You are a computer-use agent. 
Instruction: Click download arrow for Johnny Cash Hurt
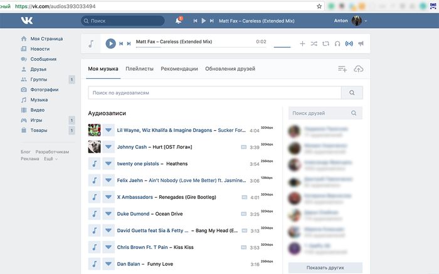[x=108, y=147]
